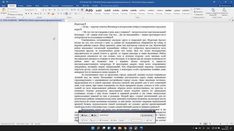Paste clipboard content with Вставить
Viewport: 234px width, 131px height.
tap(4, 11)
